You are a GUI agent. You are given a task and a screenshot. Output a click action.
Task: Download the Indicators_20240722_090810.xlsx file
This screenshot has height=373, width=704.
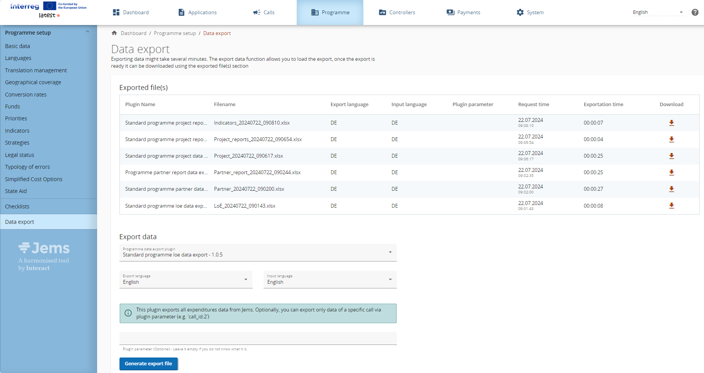click(x=671, y=123)
